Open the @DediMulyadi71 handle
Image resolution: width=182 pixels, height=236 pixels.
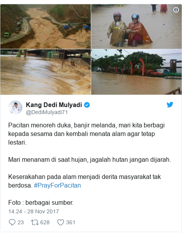47,113
